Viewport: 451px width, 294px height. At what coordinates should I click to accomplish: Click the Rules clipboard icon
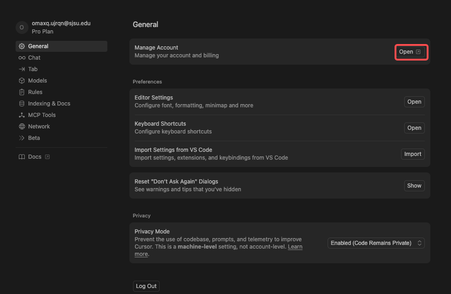coord(22,92)
